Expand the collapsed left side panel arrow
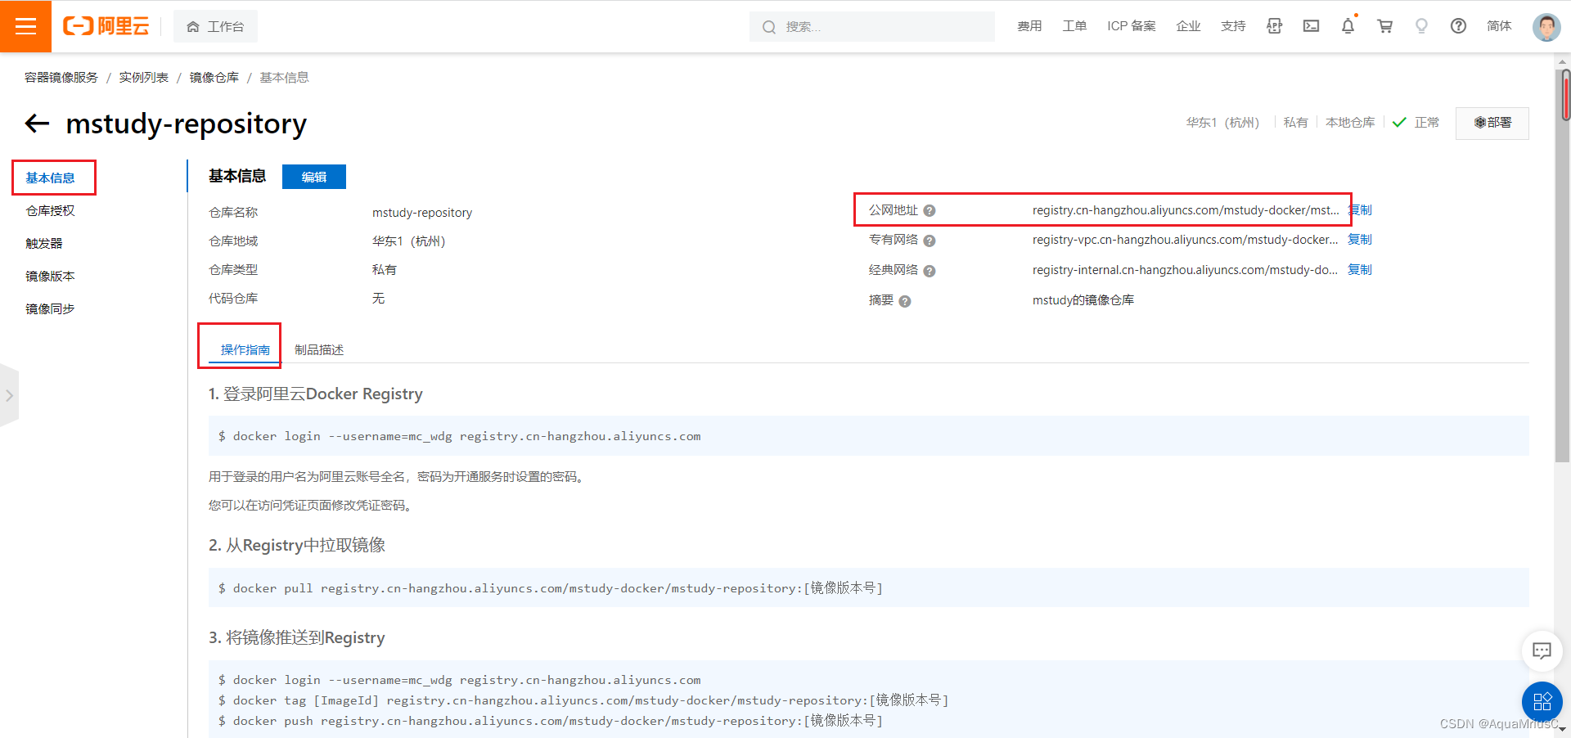1571x738 pixels. pyautogui.click(x=9, y=395)
